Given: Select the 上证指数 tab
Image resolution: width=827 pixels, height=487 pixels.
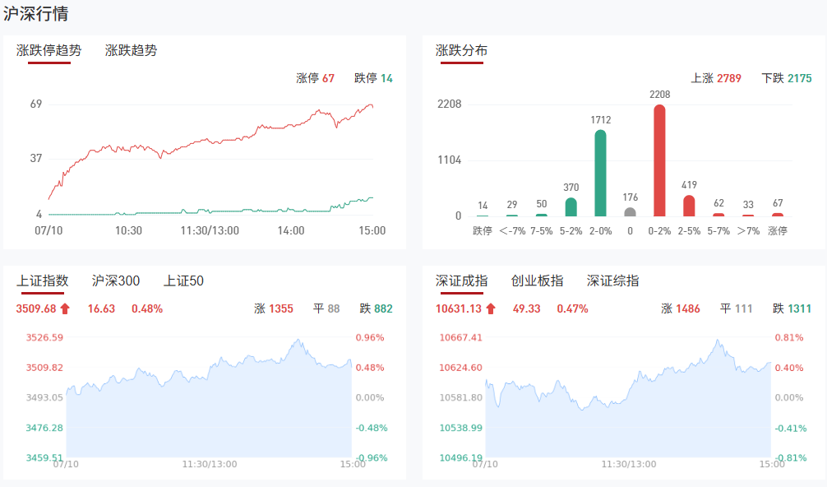Looking at the screenshot, I should click(43, 281).
